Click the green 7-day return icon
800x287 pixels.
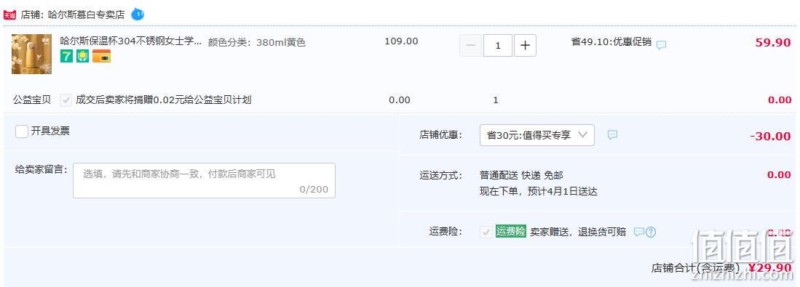67,57
